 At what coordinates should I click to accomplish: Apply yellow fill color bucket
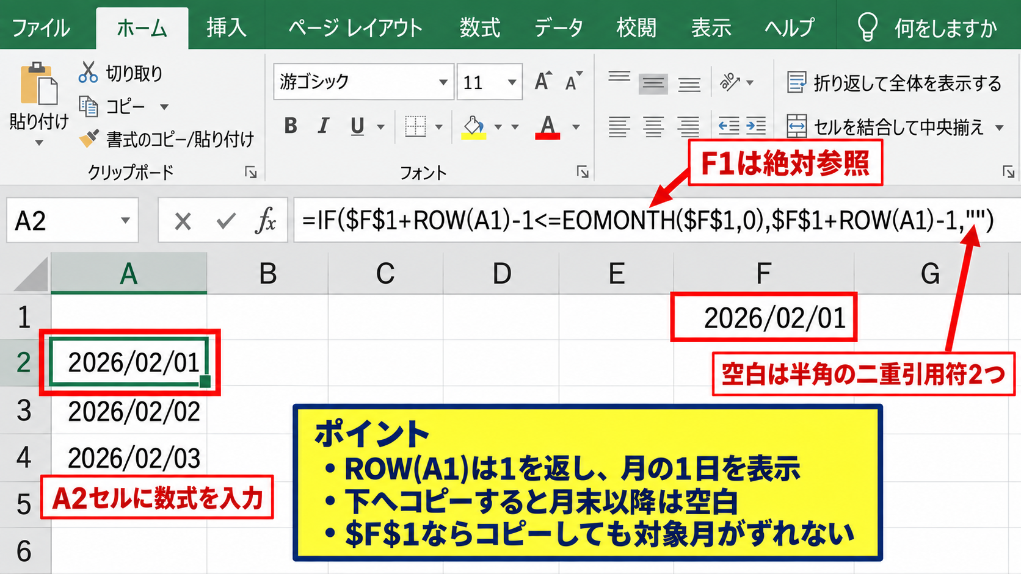(474, 127)
